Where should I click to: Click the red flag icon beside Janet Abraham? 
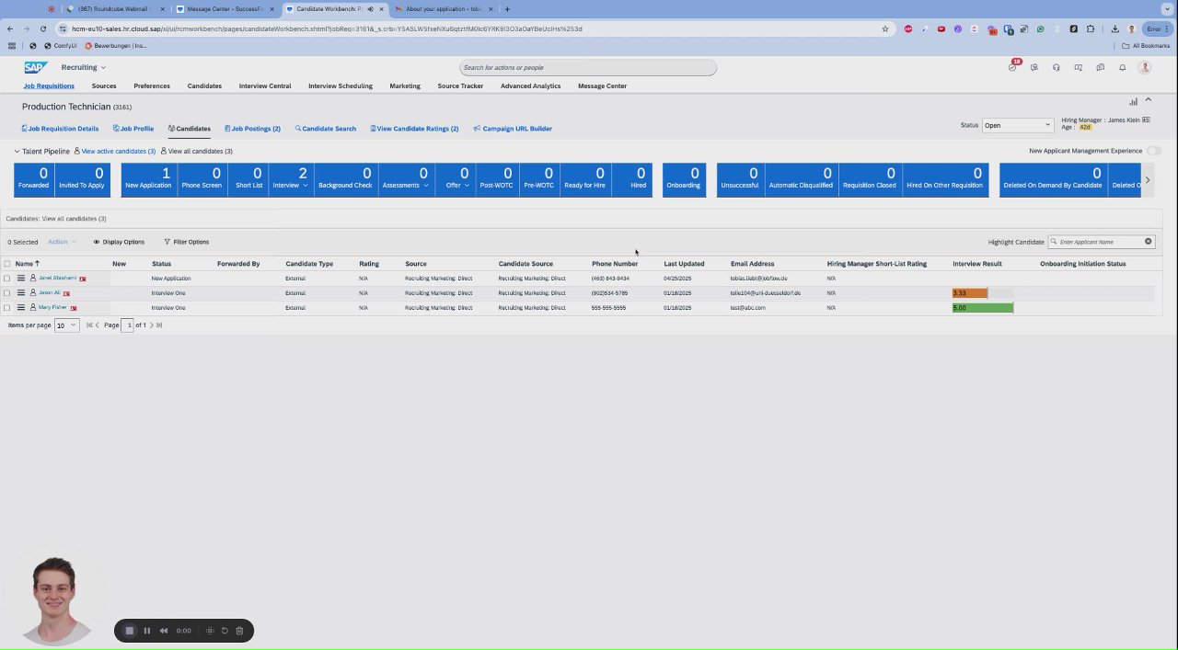tap(82, 279)
